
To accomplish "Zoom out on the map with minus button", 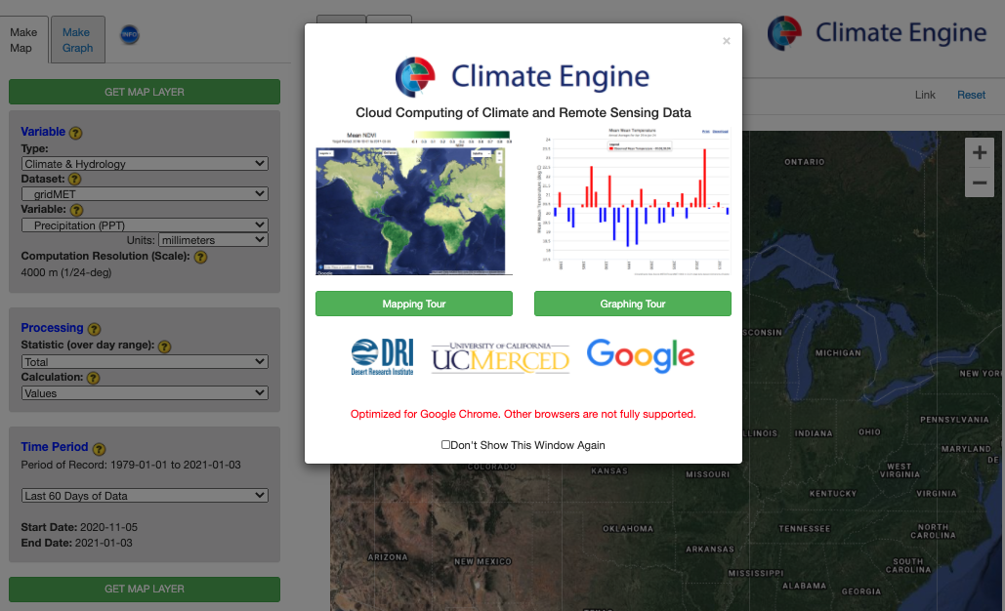I will point(980,183).
